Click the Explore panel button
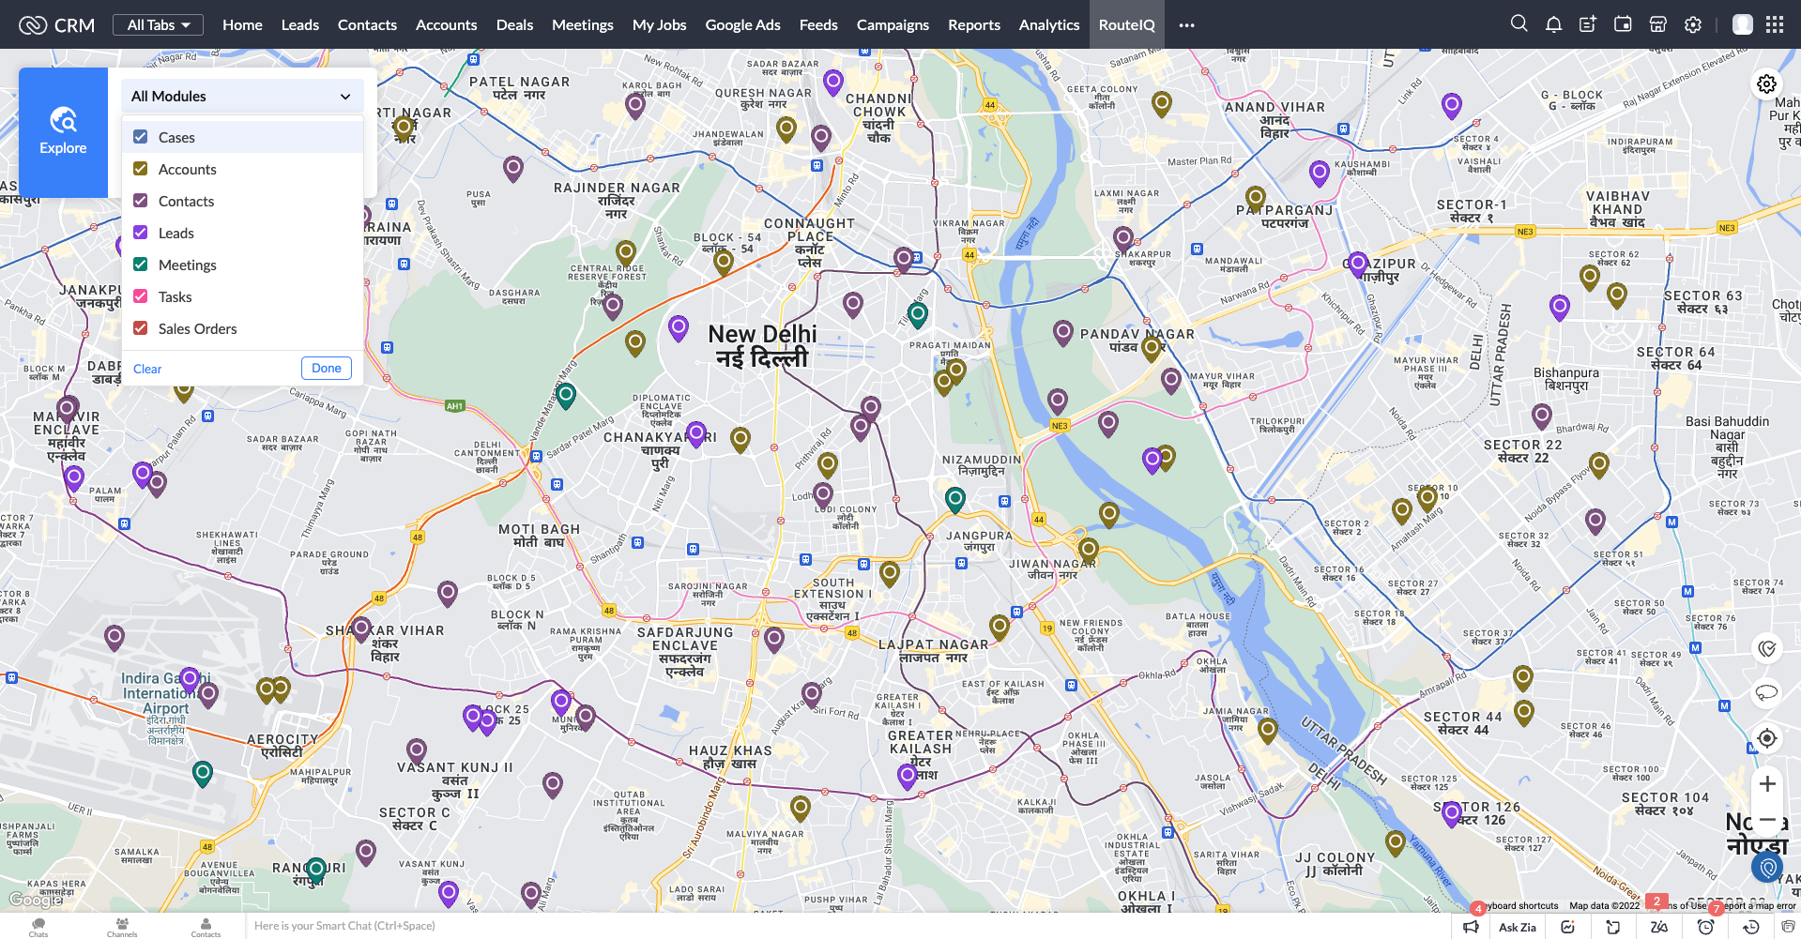The image size is (1801, 939). pos(63,132)
